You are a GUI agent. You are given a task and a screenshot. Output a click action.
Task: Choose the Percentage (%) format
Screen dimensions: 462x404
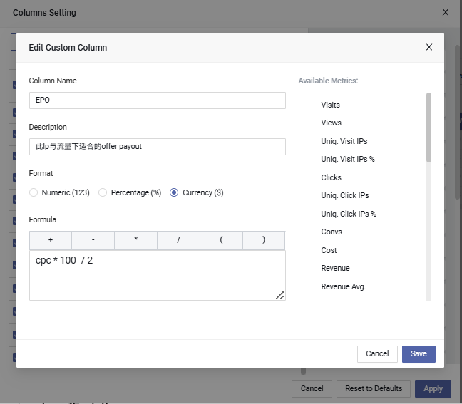103,192
